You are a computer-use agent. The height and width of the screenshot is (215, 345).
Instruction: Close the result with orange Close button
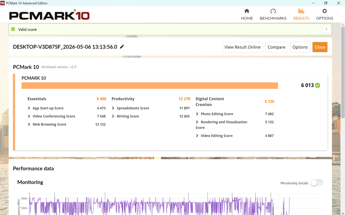(x=320, y=47)
